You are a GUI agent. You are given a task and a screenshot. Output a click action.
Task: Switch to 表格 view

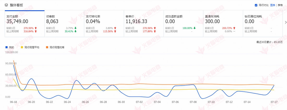tap(280, 5)
